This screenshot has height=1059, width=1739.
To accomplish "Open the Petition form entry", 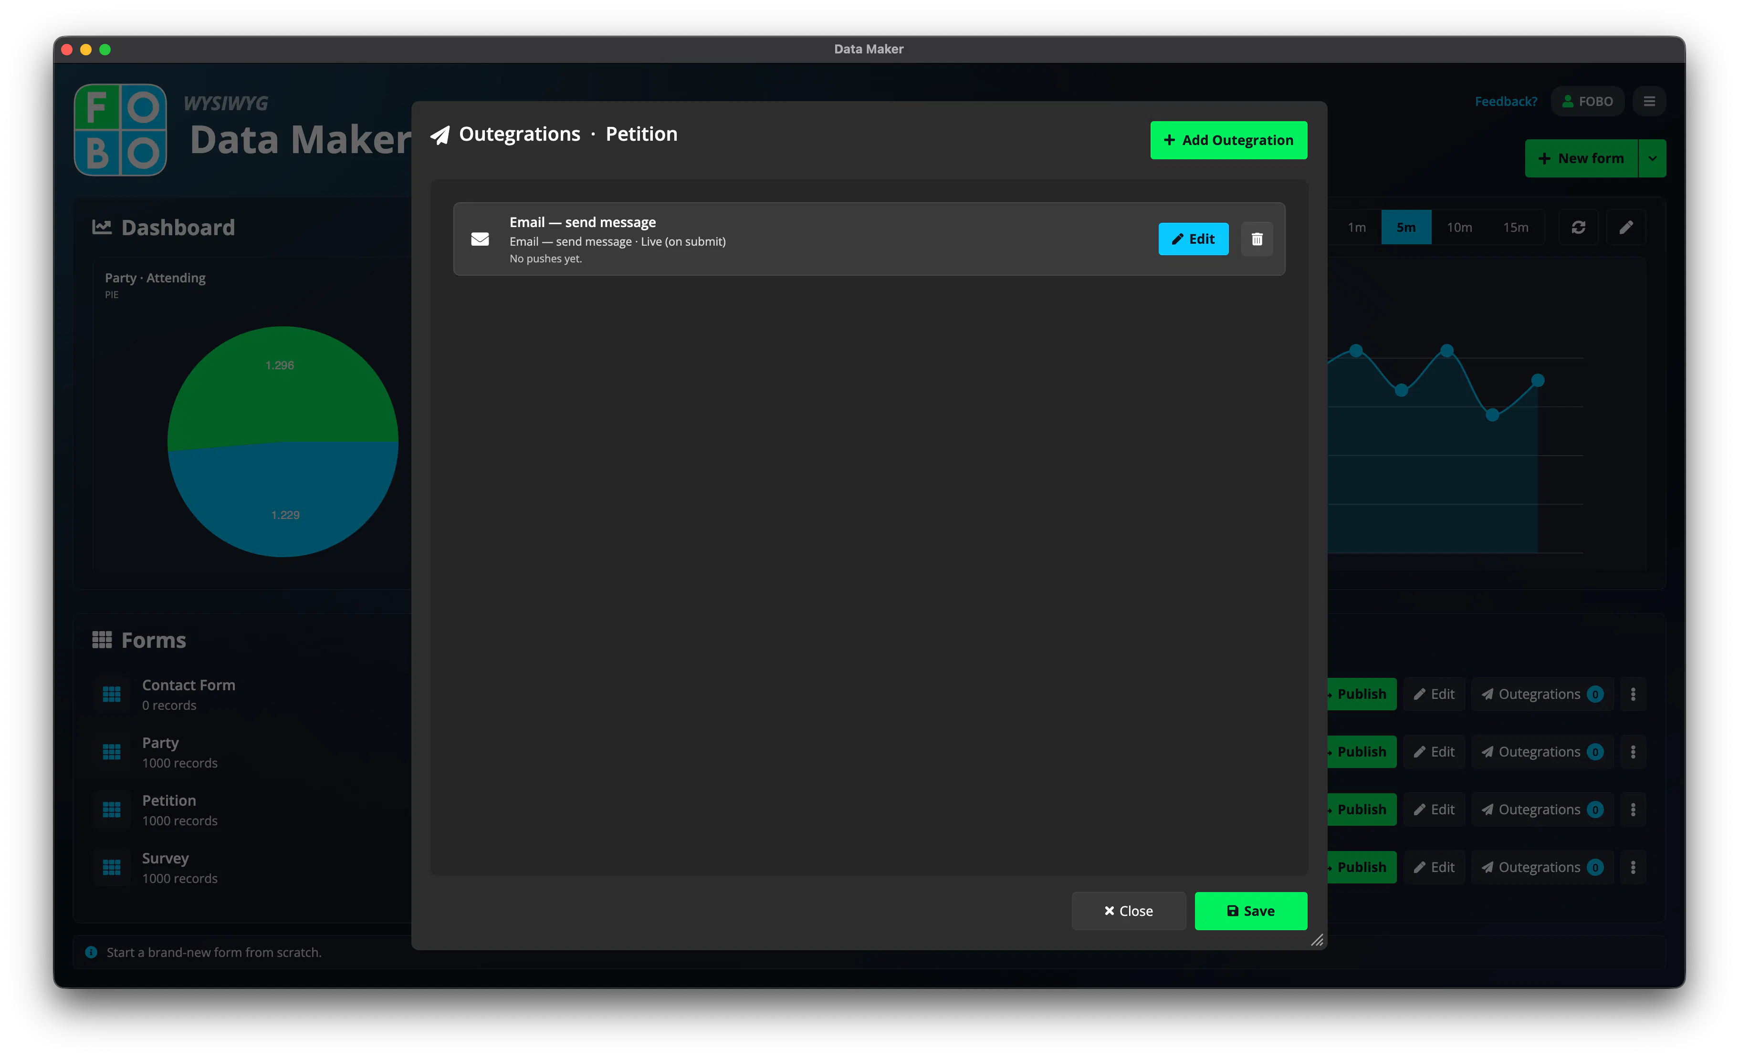I will tap(179, 810).
